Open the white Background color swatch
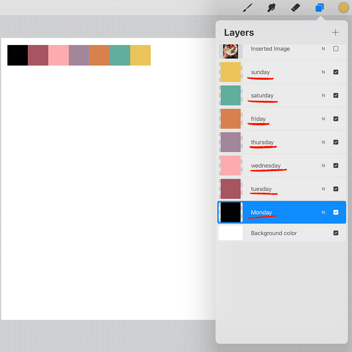This screenshot has width=352, height=352. pyautogui.click(x=231, y=233)
